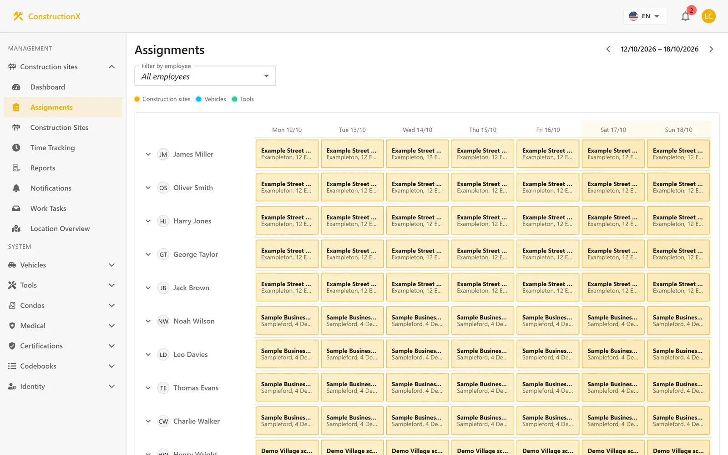The image size is (728, 455).
Task: Click the Work Tasks hard hat icon
Action: click(16, 208)
